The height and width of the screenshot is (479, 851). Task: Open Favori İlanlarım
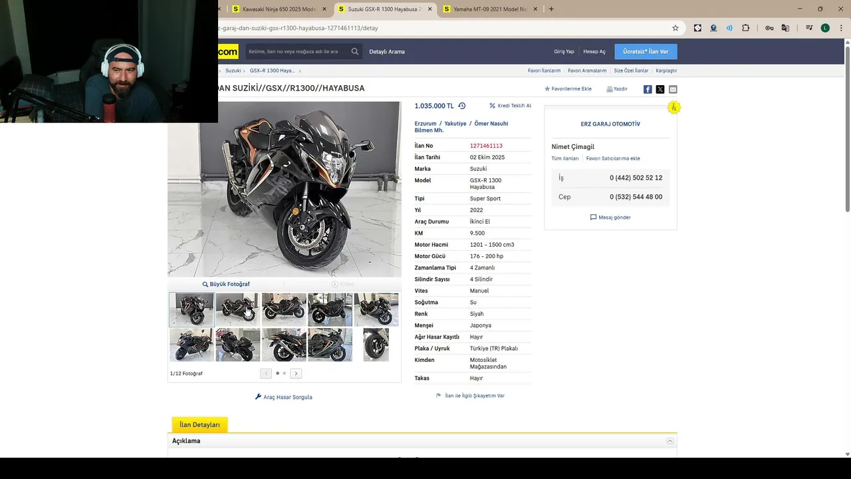click(x=544, y=71)
